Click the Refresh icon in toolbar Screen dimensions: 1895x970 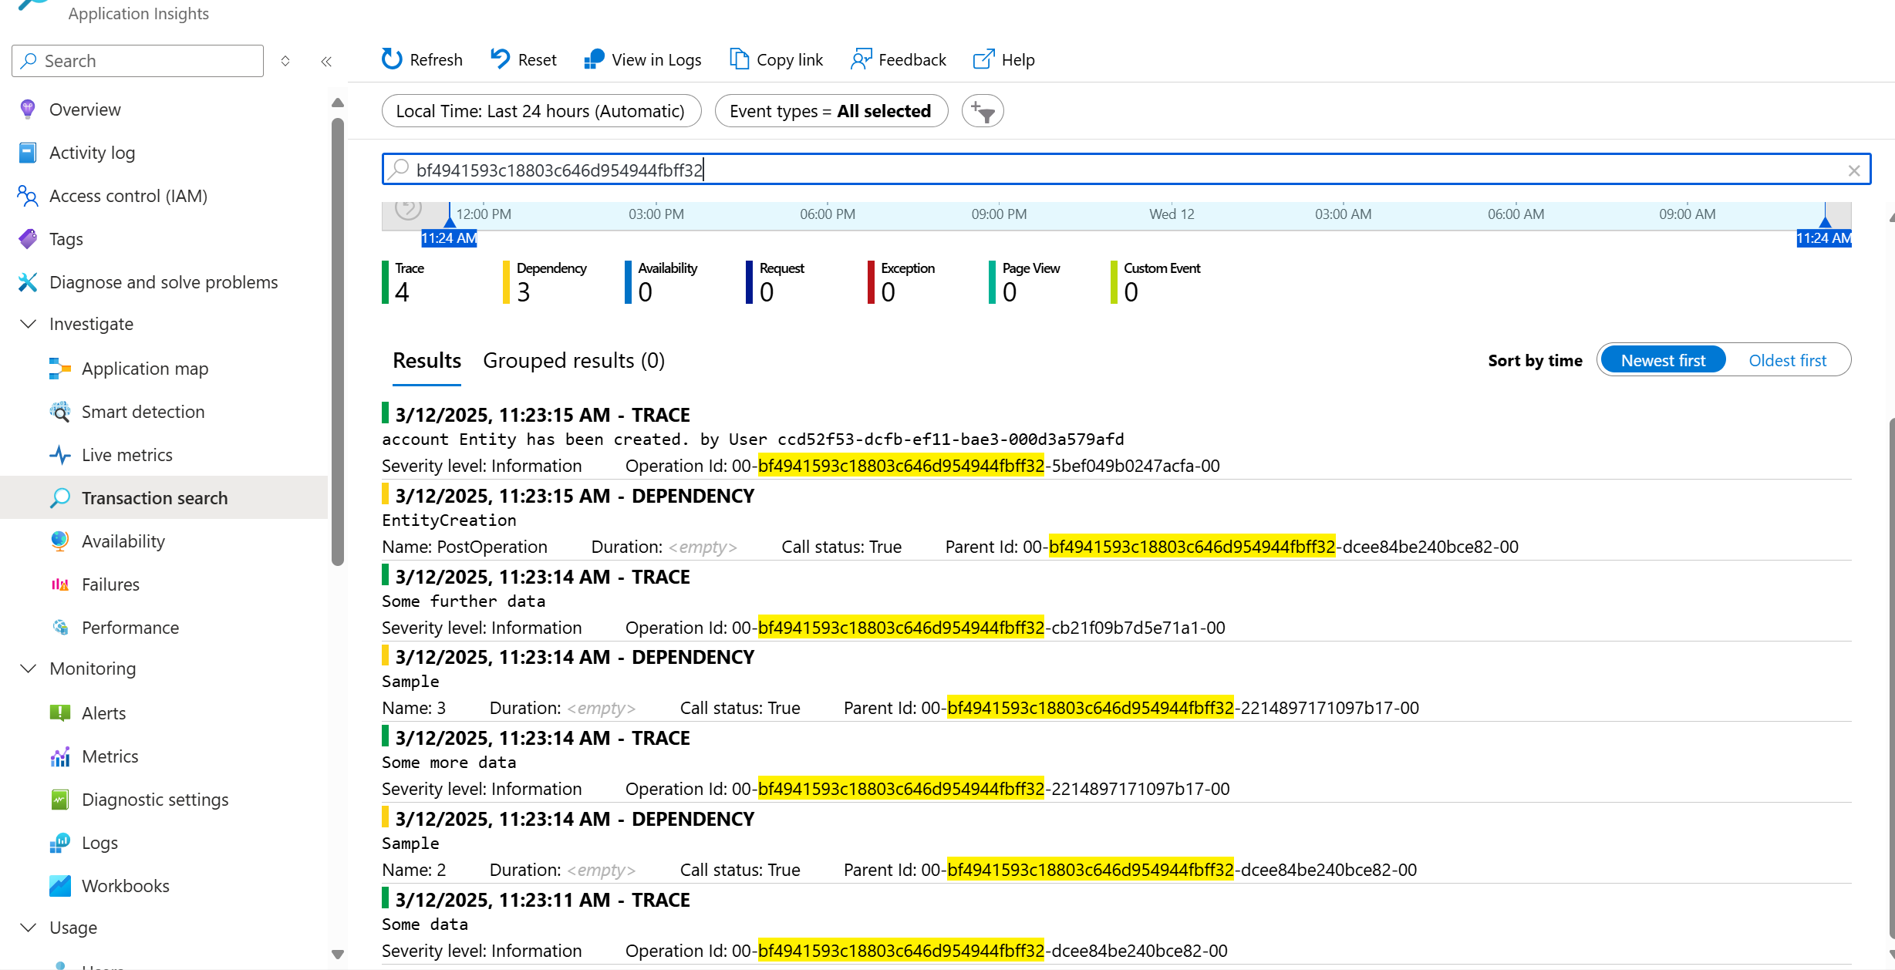(392, 59)
